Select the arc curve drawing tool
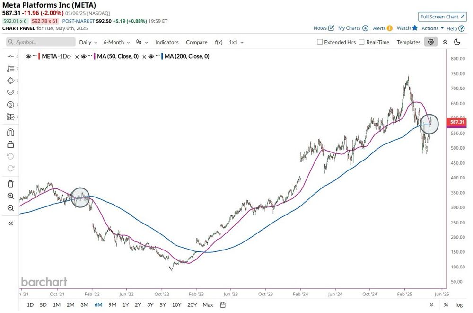 coord(10,92)
